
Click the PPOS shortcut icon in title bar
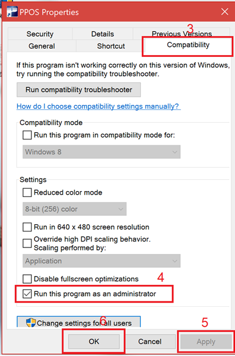12,12
